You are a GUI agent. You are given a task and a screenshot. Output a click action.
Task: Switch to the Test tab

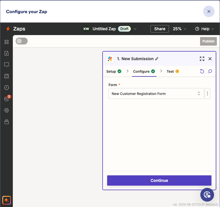click(x=173, y=72)
